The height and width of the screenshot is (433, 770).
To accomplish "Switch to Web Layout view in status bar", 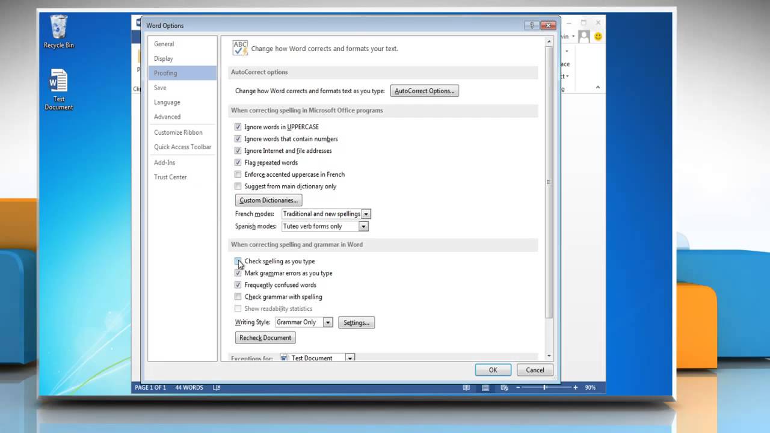I will tap(504, 388).
